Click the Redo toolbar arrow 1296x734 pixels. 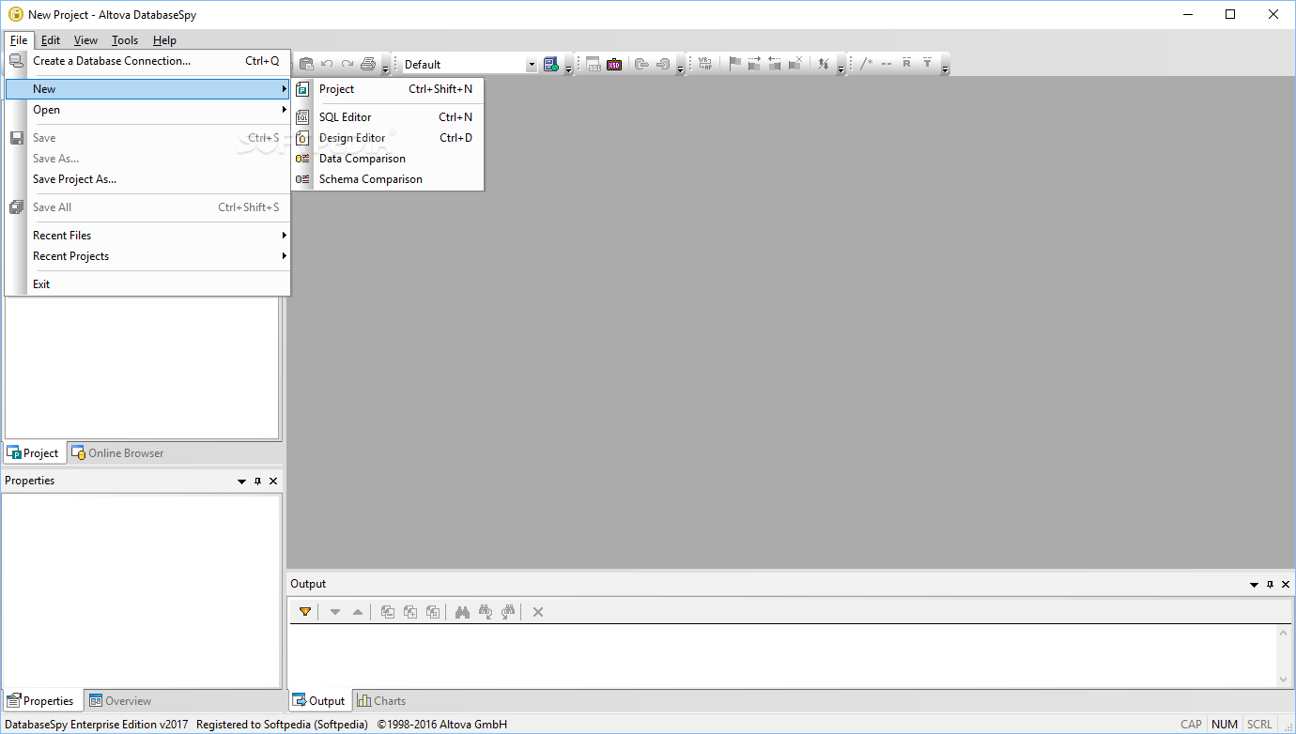347,64
